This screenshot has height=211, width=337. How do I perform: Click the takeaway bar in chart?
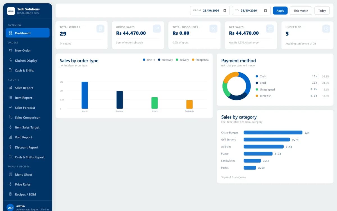tap(120, 100)
